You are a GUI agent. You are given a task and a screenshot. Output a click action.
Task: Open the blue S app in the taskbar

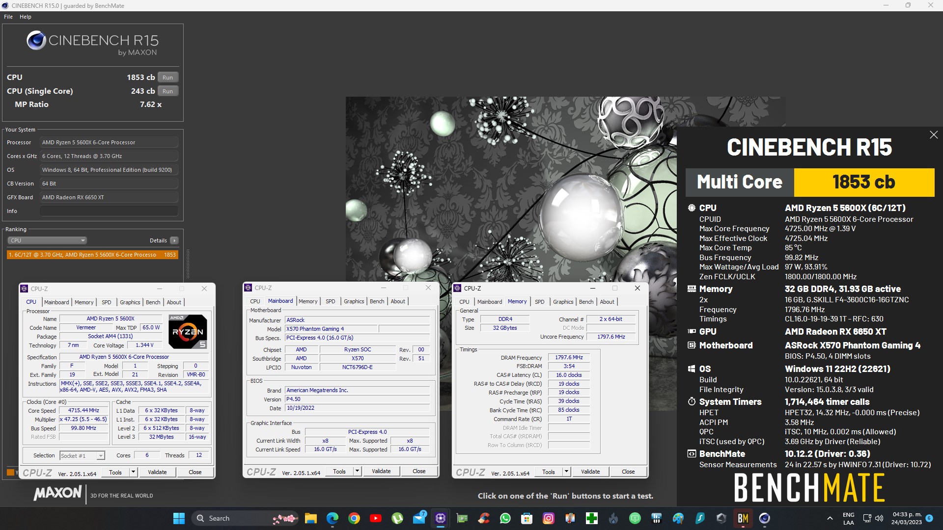700,518
